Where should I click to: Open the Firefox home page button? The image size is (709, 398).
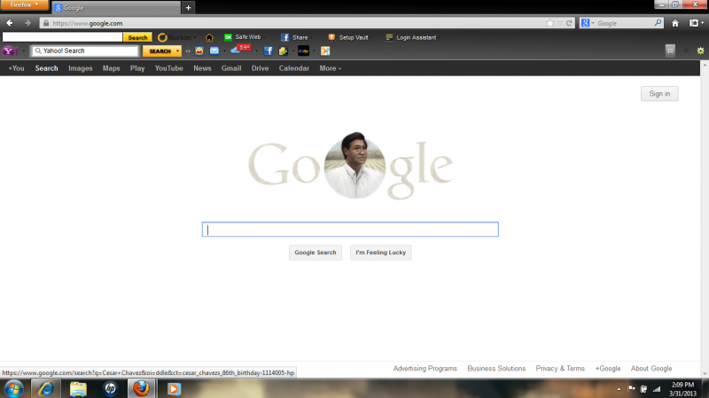tap(675, 23)
